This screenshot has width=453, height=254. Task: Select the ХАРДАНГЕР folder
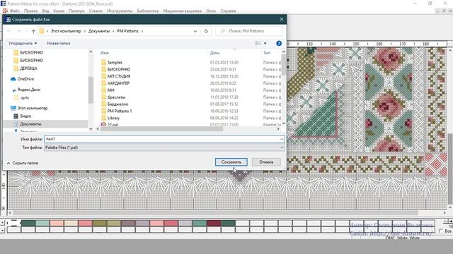(x=118, y=83)
